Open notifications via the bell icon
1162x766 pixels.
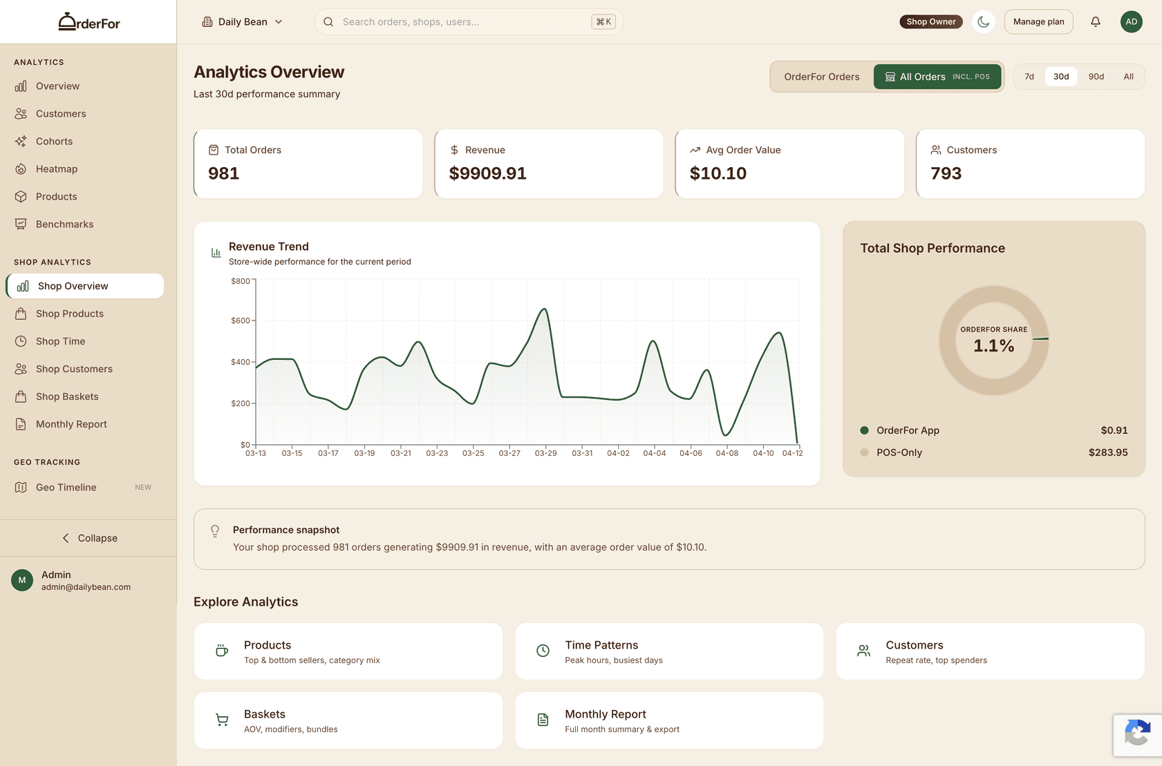click(x=1096, y=21)
